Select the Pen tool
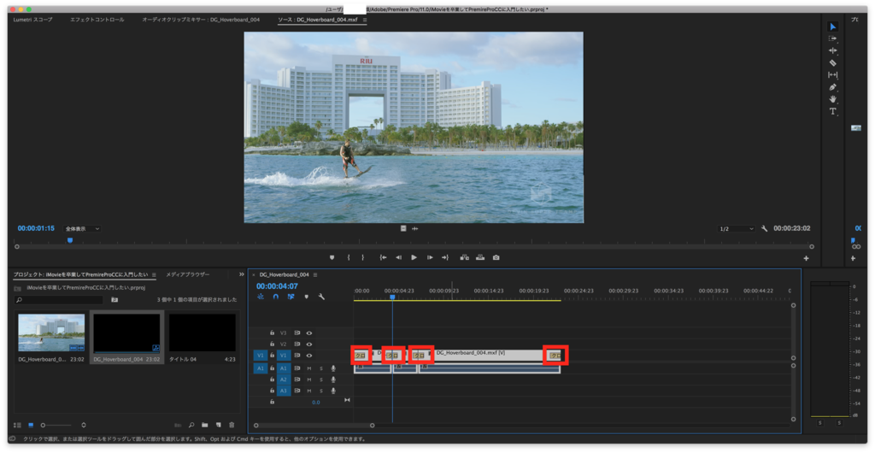 [833, 87]
